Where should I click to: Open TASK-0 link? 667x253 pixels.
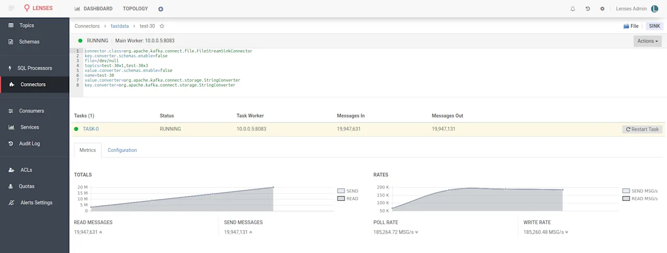point(91,129)
